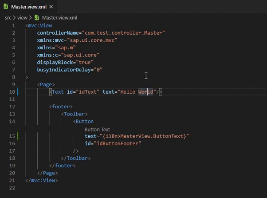Screen dimensions: 267x198
Task: Click the blue modified marker beside line 10
Action: click(x=18, y=92)
